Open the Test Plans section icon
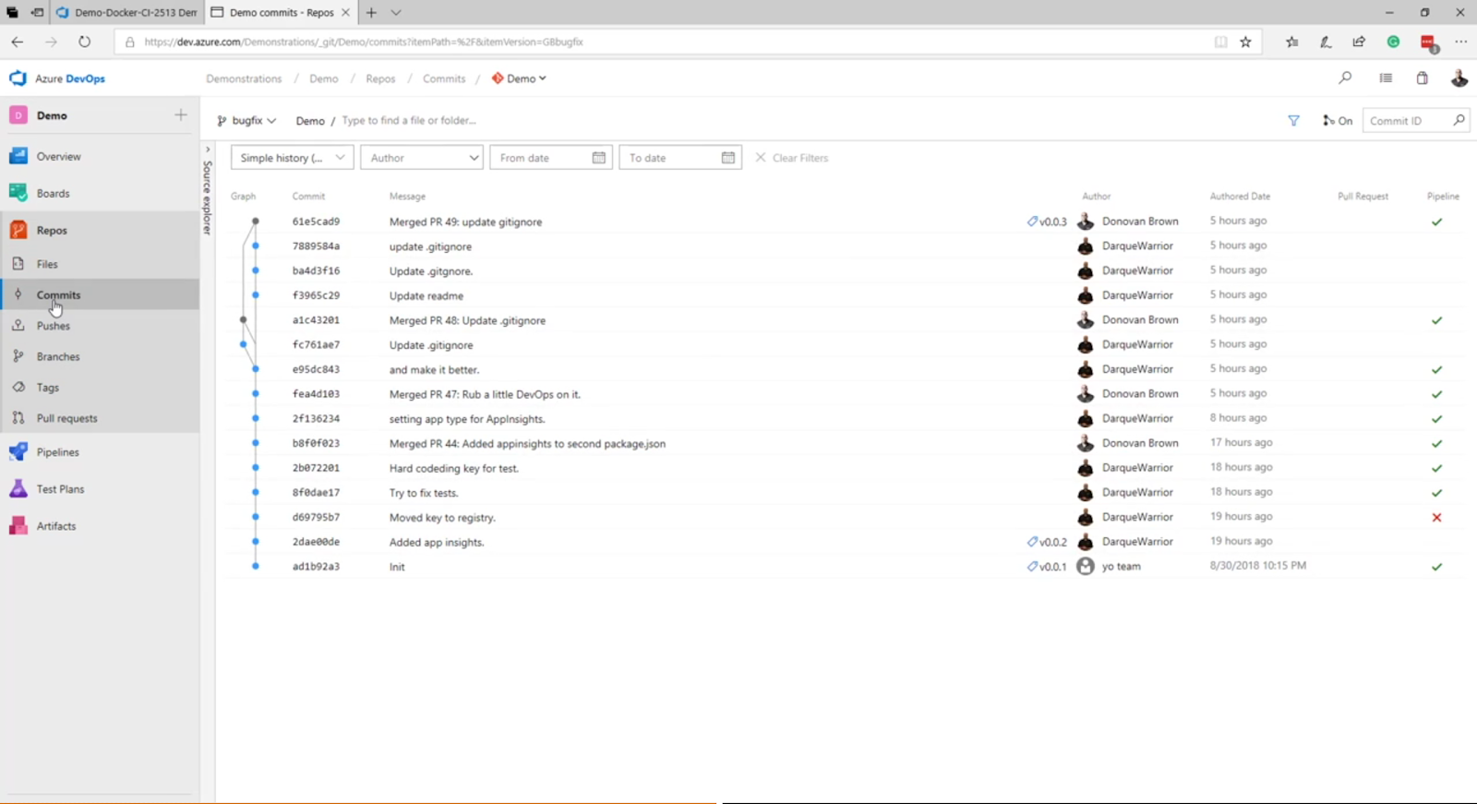 [x=18, y=489]
